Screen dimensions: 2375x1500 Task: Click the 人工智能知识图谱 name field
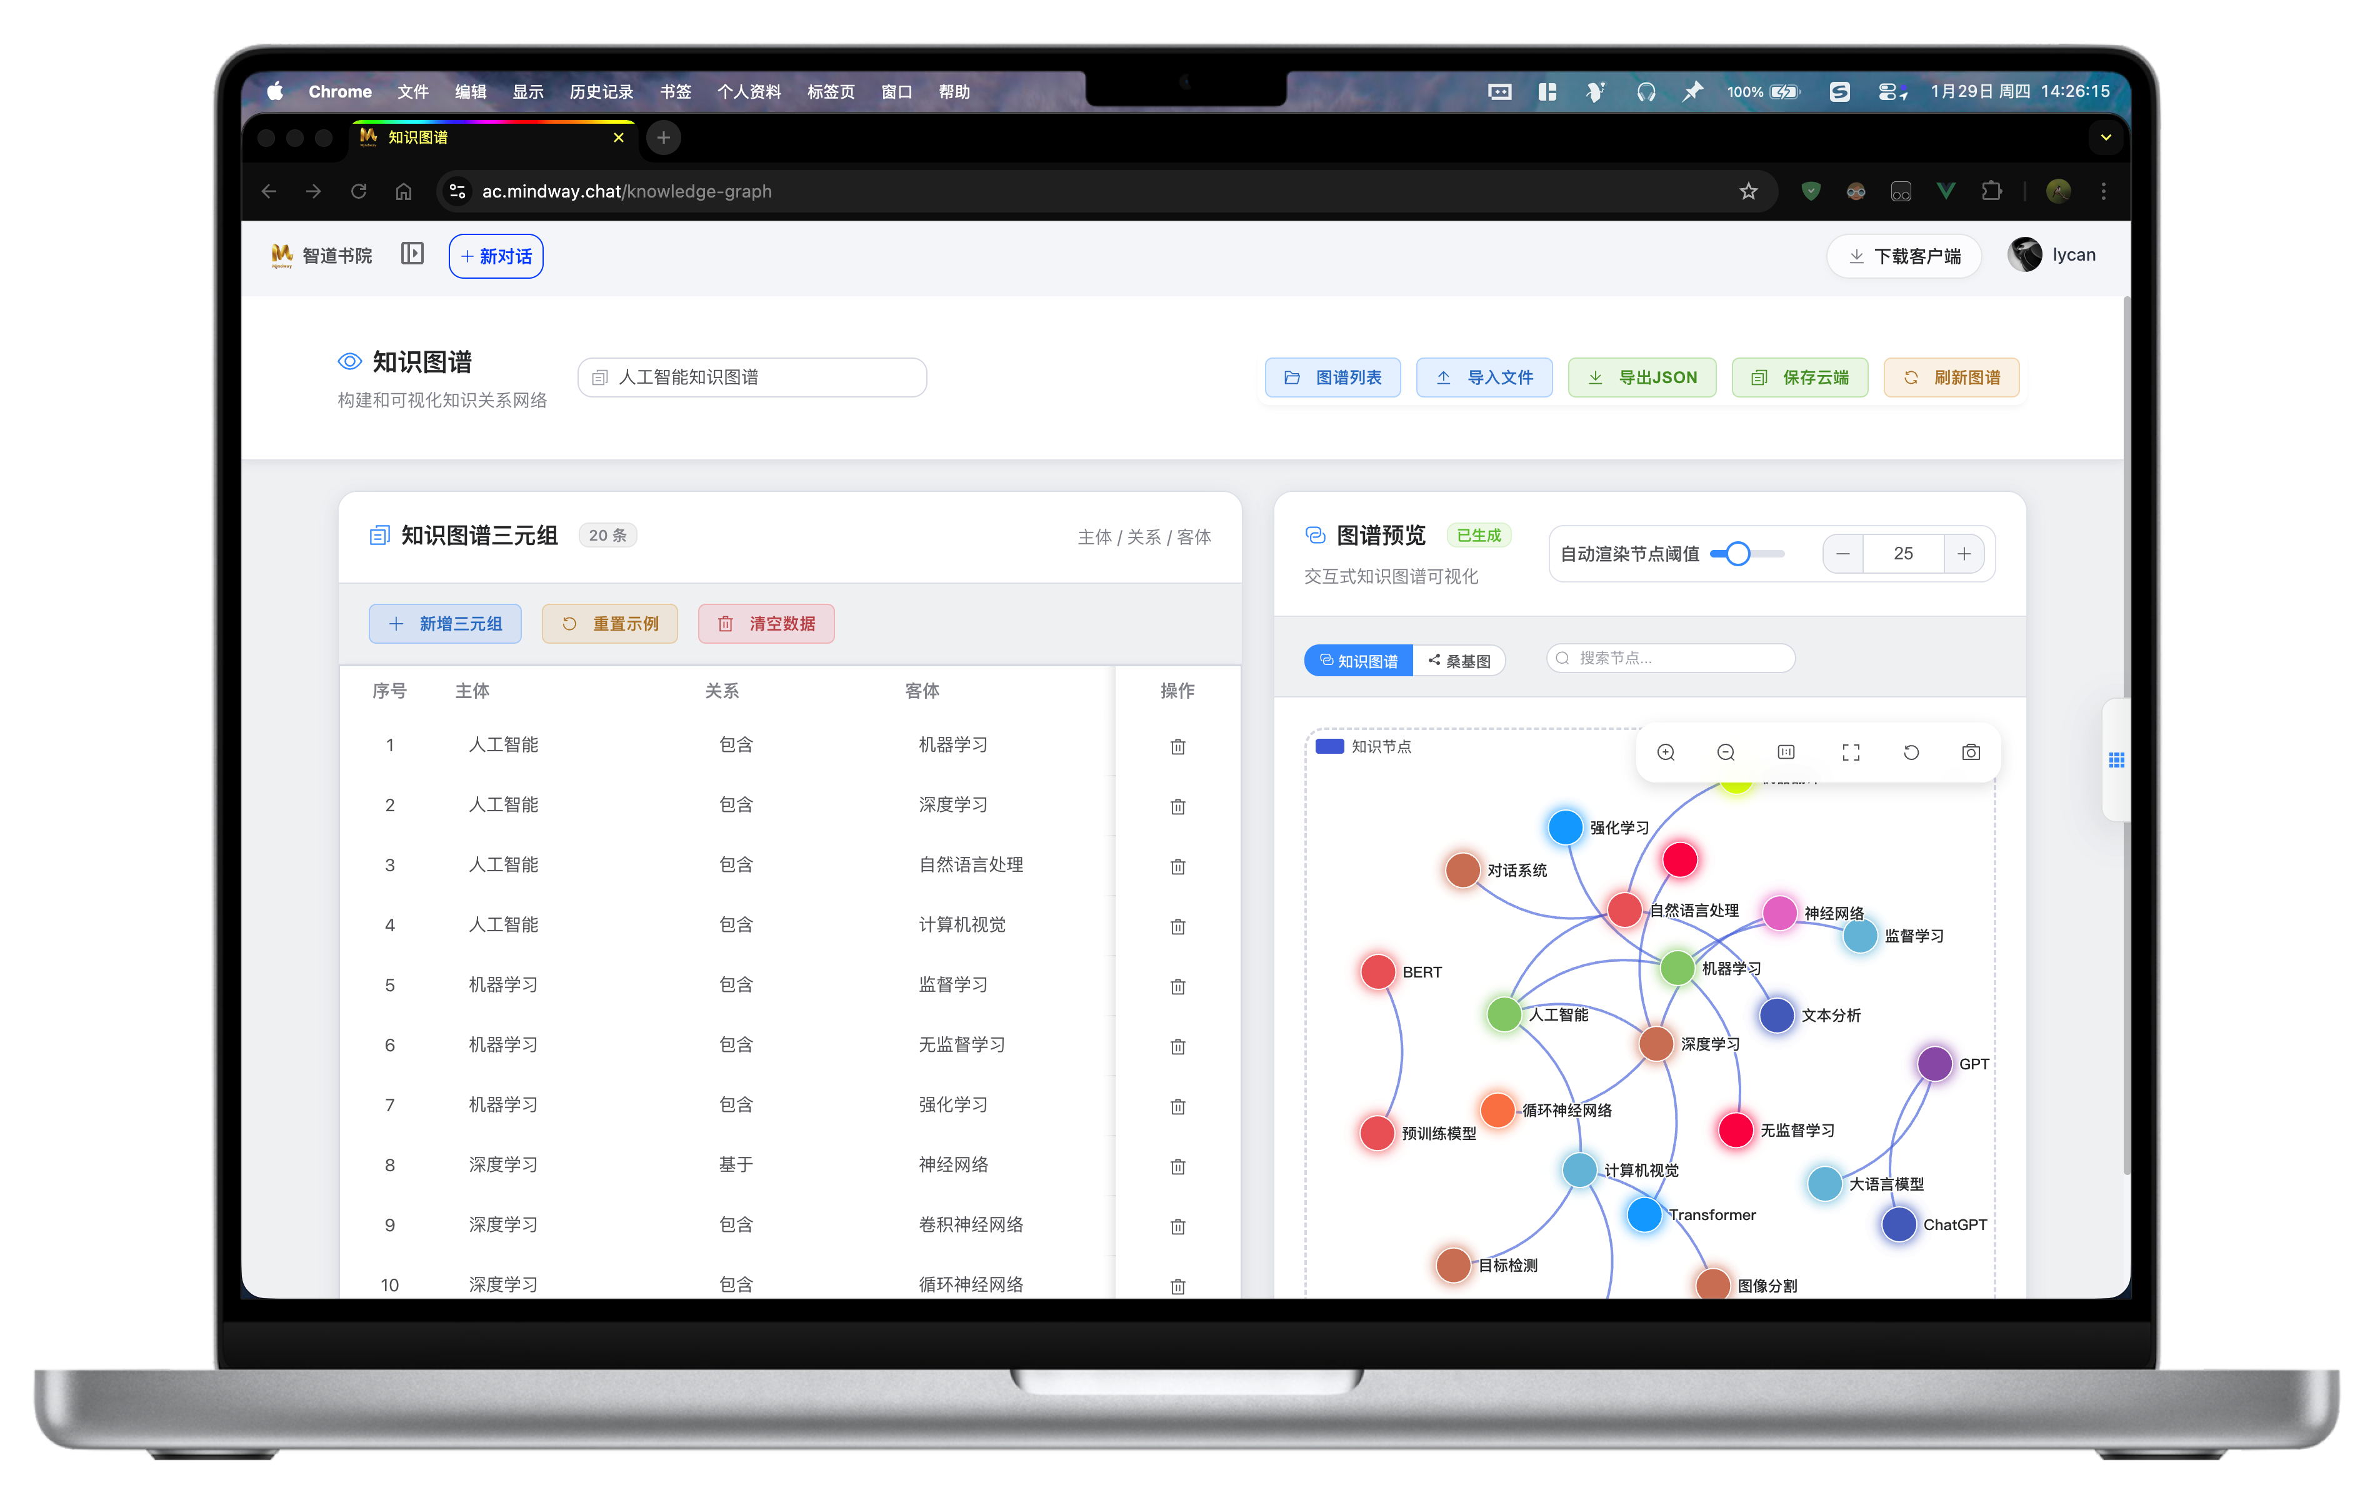point(751,377)
